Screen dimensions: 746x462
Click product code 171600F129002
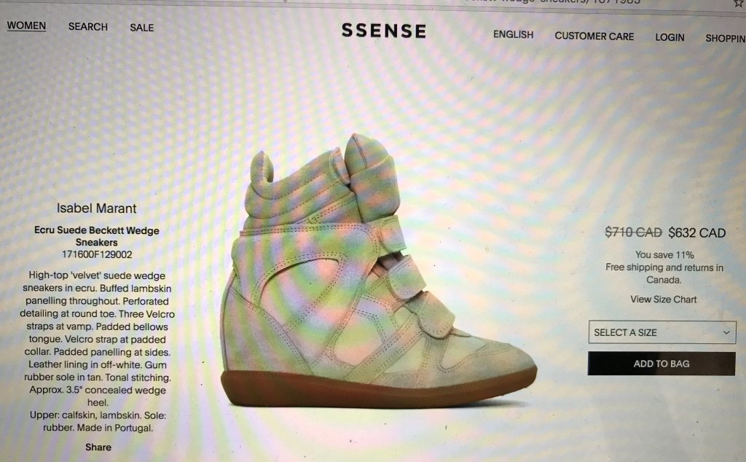coord(97,254)
